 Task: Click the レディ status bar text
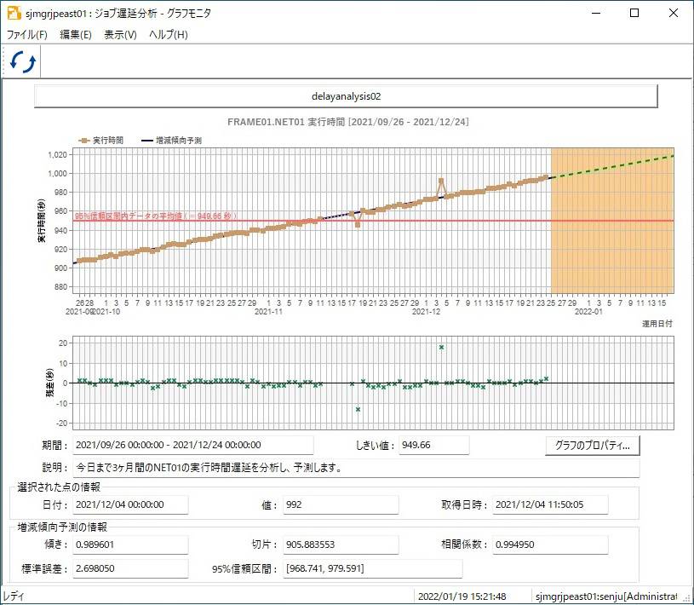tap(14, 596)
